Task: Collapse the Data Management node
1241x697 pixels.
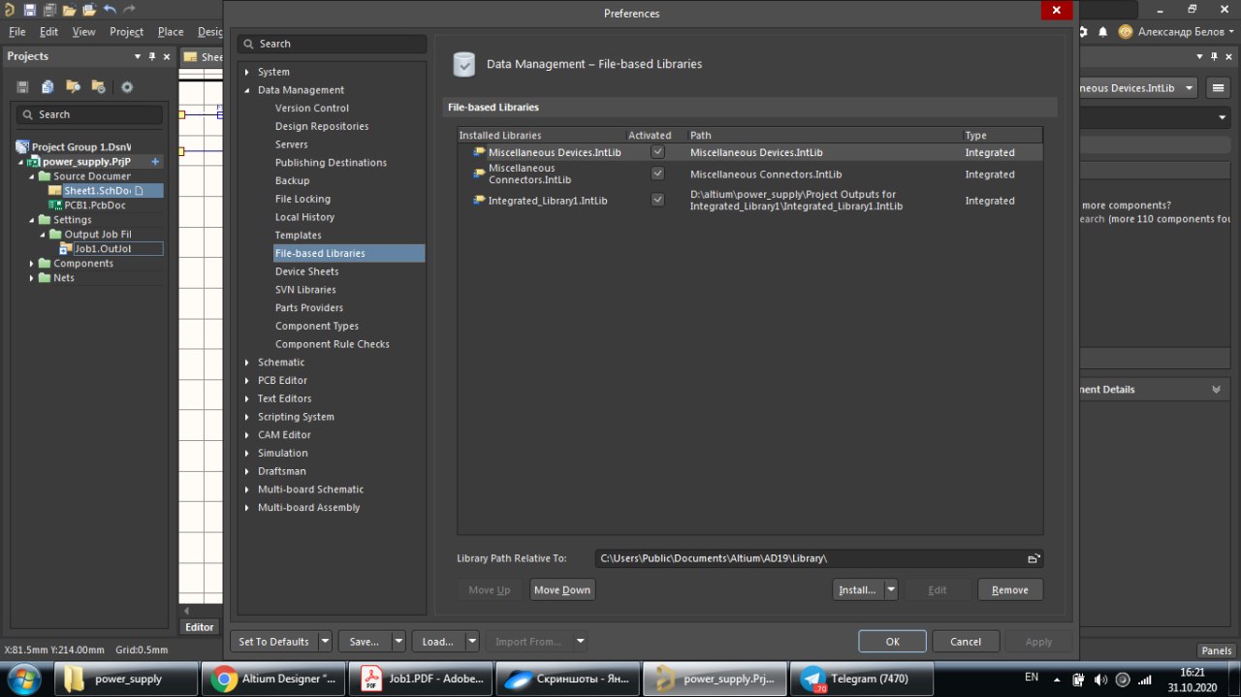Action: [247, 90]
